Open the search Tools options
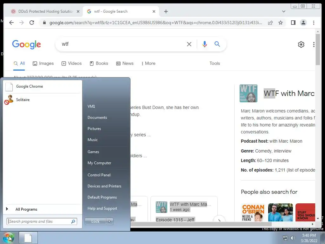 [x=215, y=64]
